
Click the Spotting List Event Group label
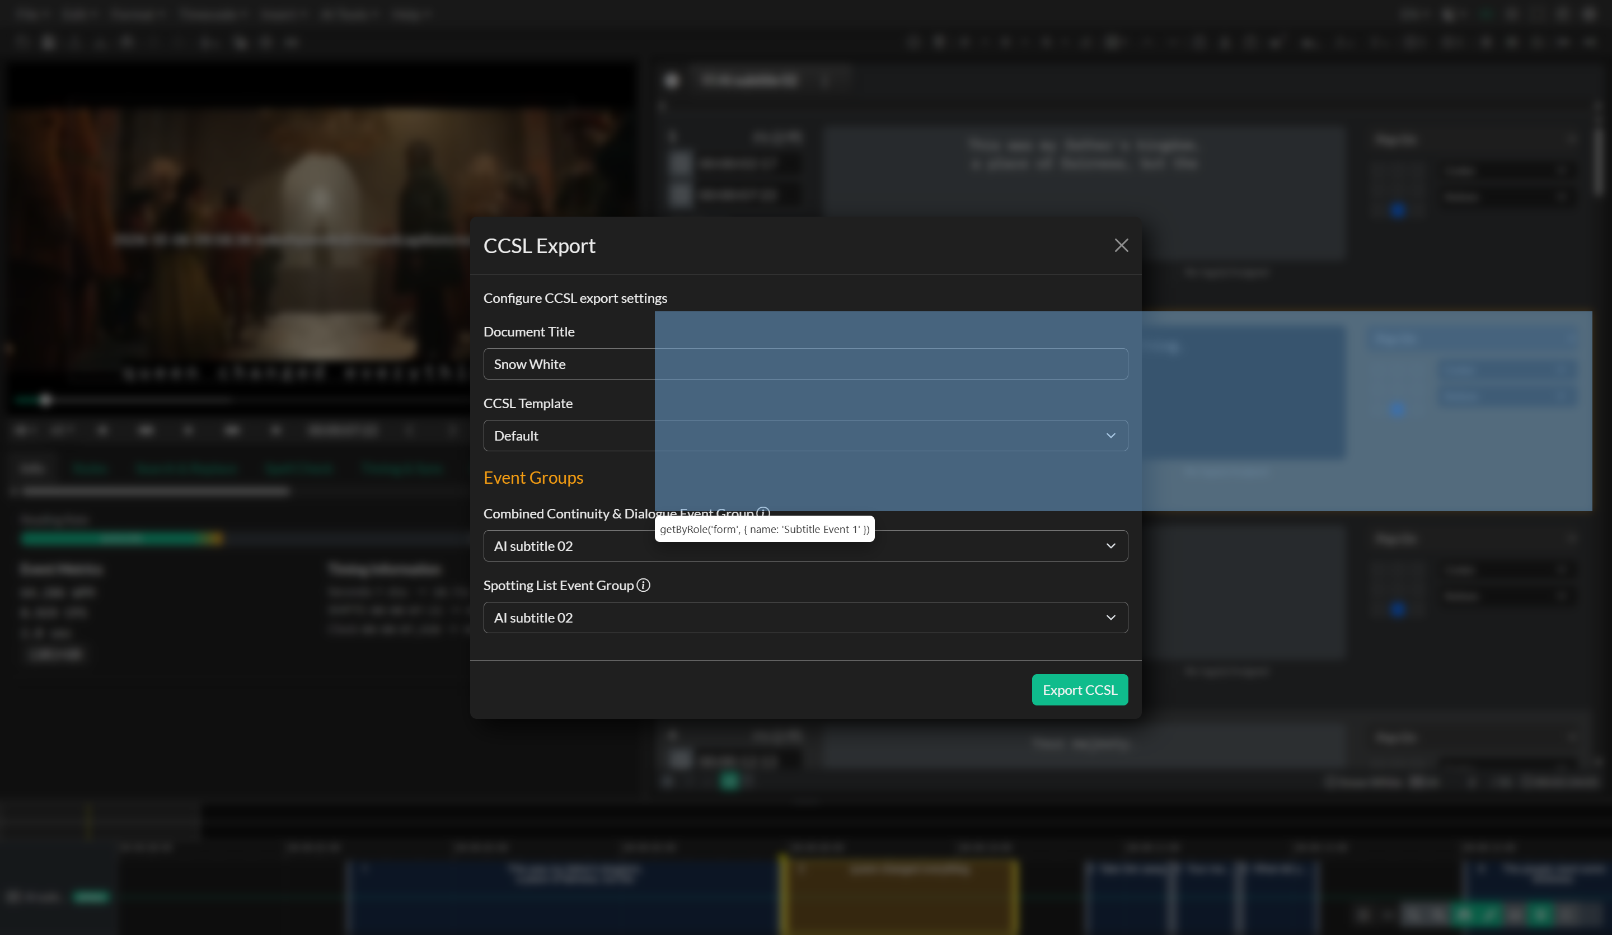coord(559,585)
